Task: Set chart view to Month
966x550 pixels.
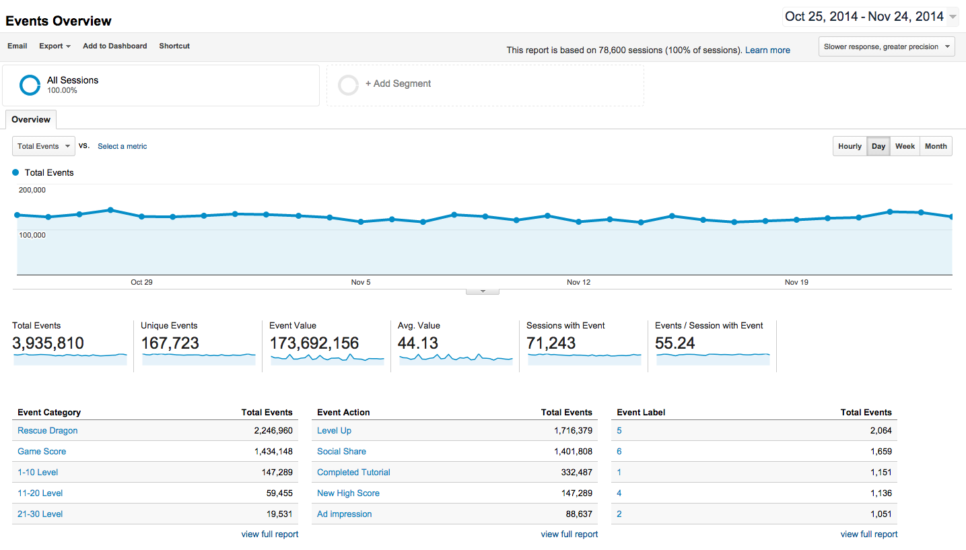Action: (935, 146)
